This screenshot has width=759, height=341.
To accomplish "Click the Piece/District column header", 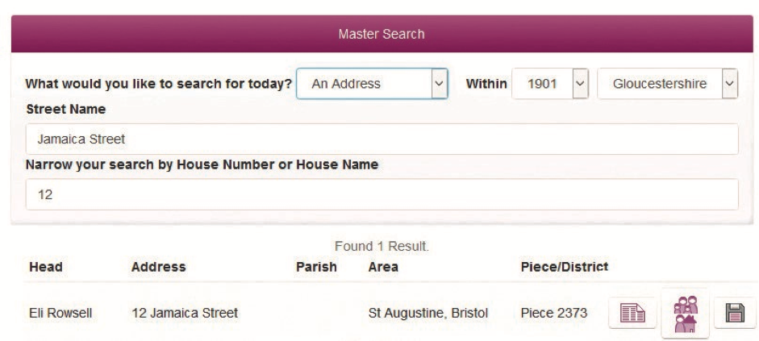I will tap(565, 267).
